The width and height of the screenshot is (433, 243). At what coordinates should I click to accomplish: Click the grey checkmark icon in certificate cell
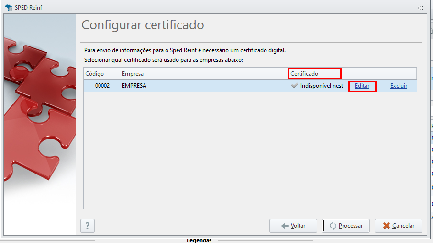pyautogui.click(x=295, y=85)
